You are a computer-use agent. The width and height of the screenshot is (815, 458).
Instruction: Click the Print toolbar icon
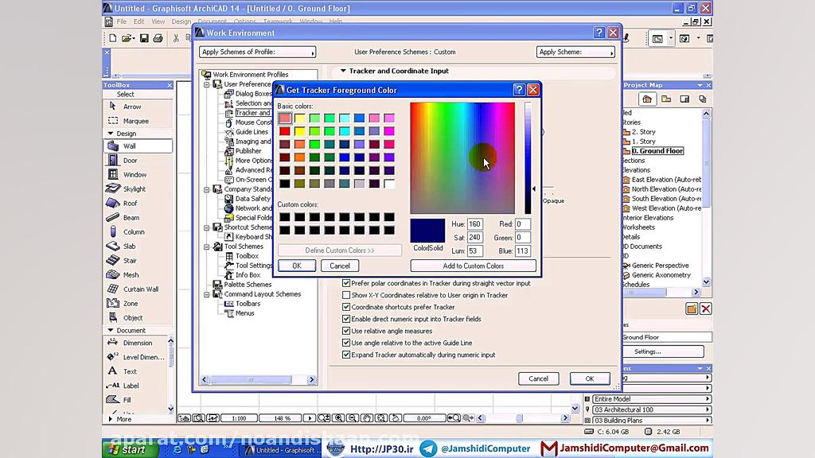158,38
